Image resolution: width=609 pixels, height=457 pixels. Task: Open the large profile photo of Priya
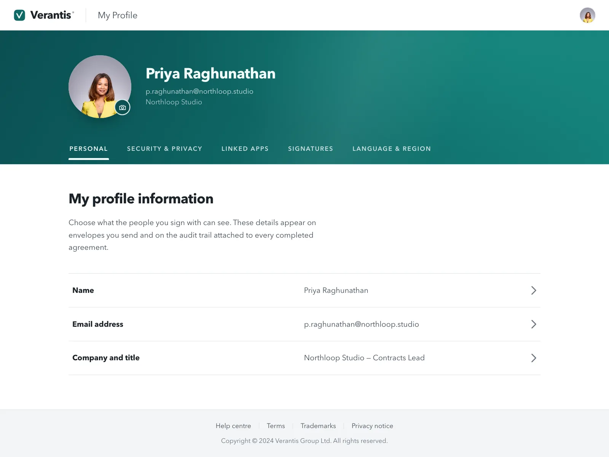(100, 86)
